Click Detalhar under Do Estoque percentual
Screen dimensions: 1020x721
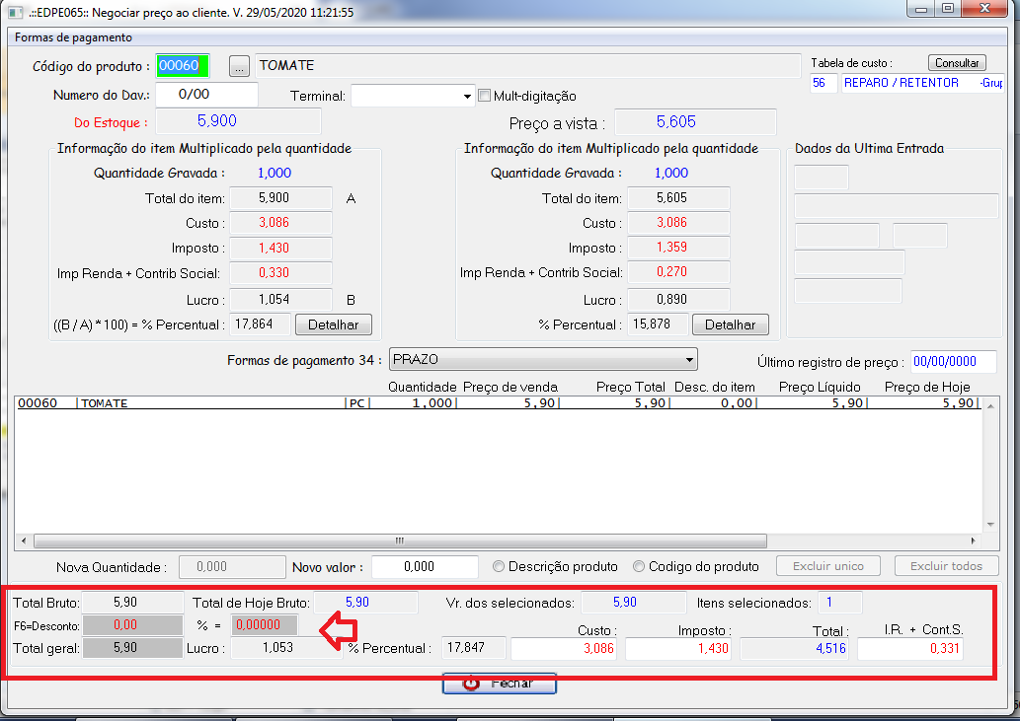pyautogui.click(x=333, y=324)
